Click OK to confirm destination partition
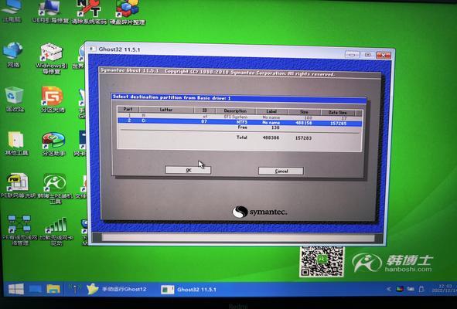This screenshot has height=309, width=457. 188,170
